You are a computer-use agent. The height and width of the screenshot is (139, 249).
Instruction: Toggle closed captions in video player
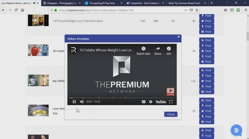coord(143,102)
